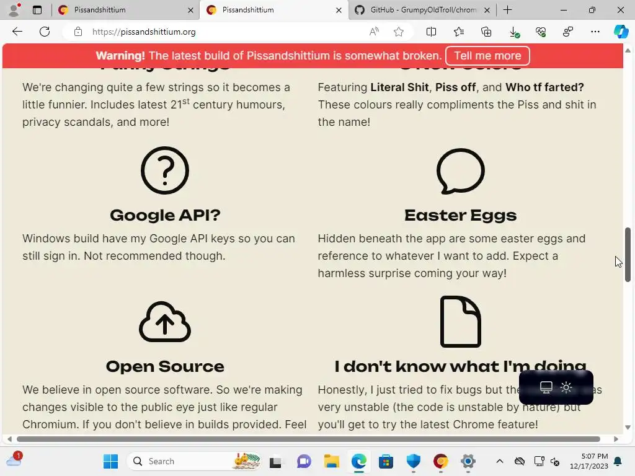The width and height of the screenshot is (635, 476).
Task: Click the scroll down arrow
Action: tap(628, 428)
